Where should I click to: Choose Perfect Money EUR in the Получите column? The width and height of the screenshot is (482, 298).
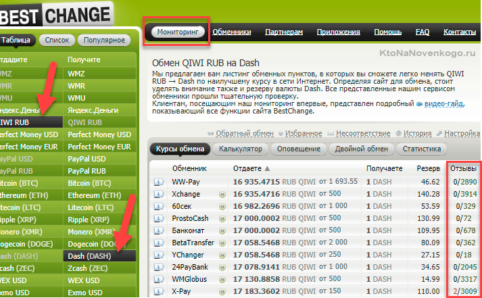tap(99, 147)
